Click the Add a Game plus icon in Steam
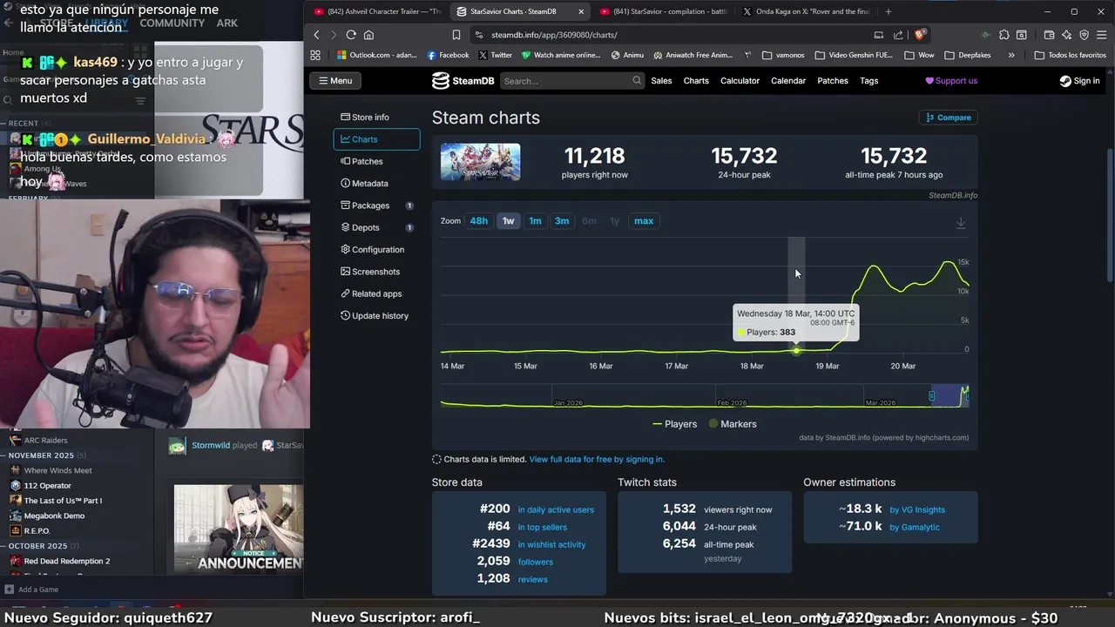Screen dimensions: 1115x627 click(x=10, y=590)
